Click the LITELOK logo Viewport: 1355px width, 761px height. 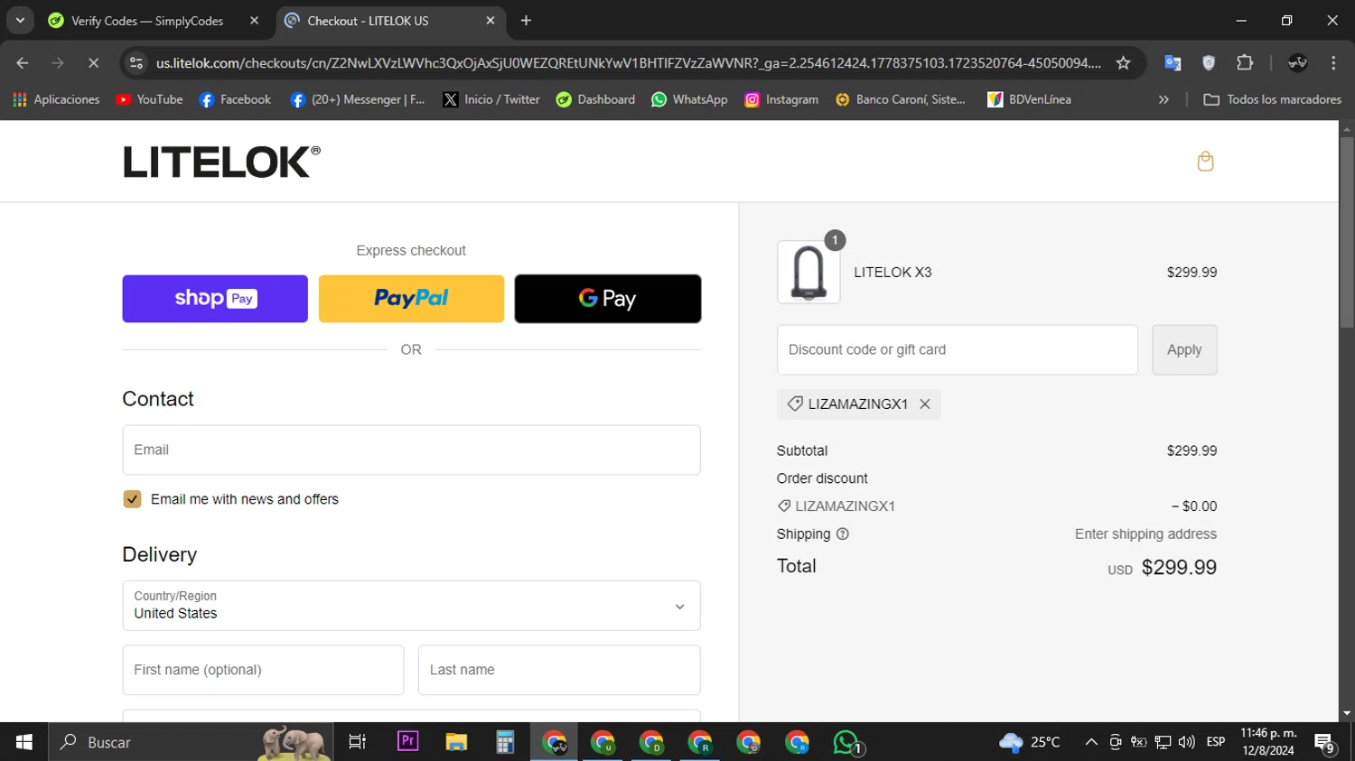[222, 162]
